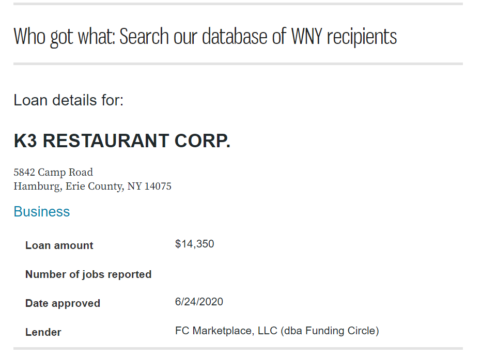Screen dimensions: 481x357
Task: Click the 'NY 14075' zip code text
Action: (149, 186)
